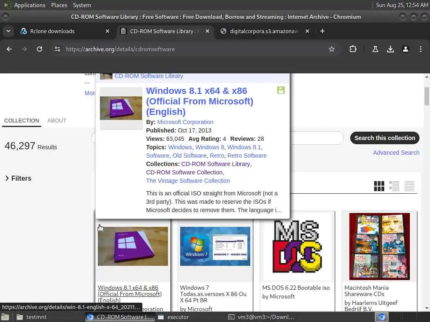Open the Retro Software topic link

(247, 156)
